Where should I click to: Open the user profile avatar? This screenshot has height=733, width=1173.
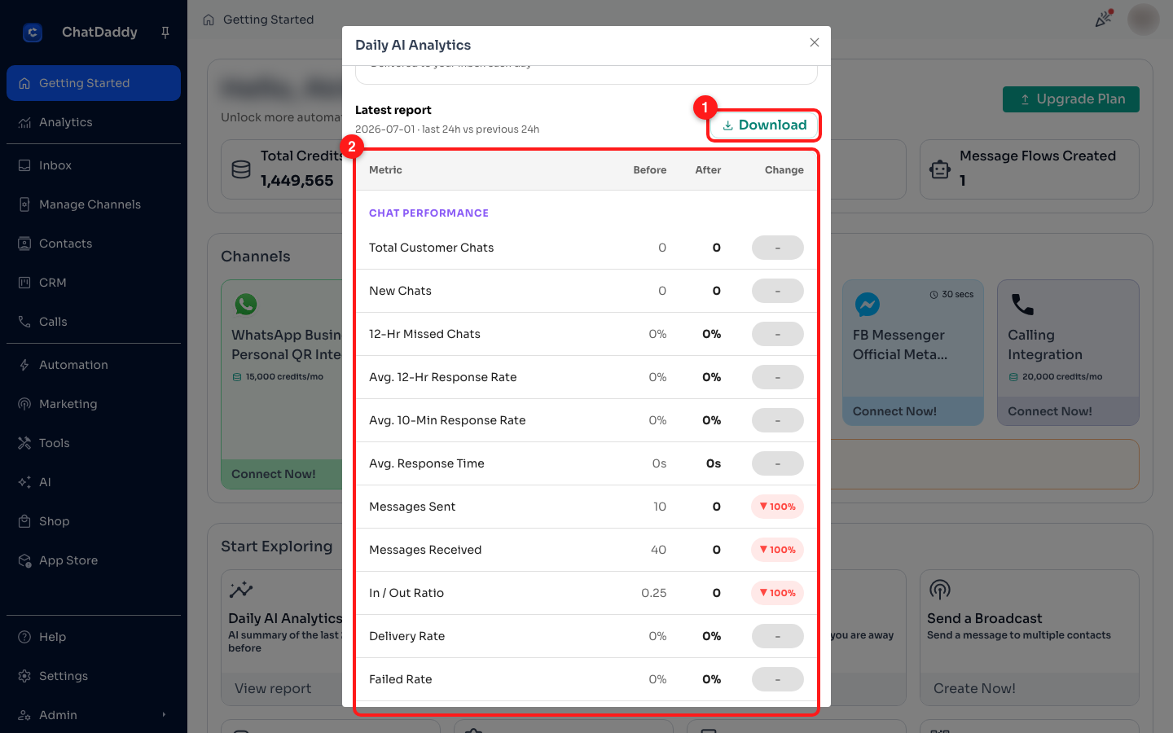[1144, 20]
